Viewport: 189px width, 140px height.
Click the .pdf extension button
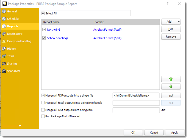click(x=171, y=96)
